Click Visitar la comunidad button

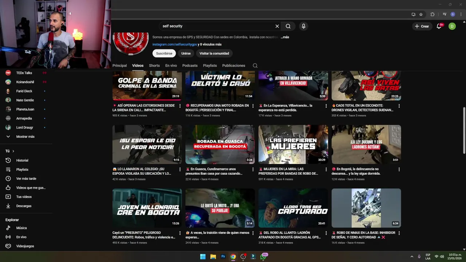tap(214, 53)
